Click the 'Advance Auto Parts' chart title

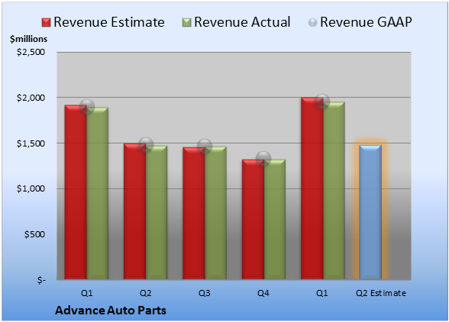click(x=111, y=311)
